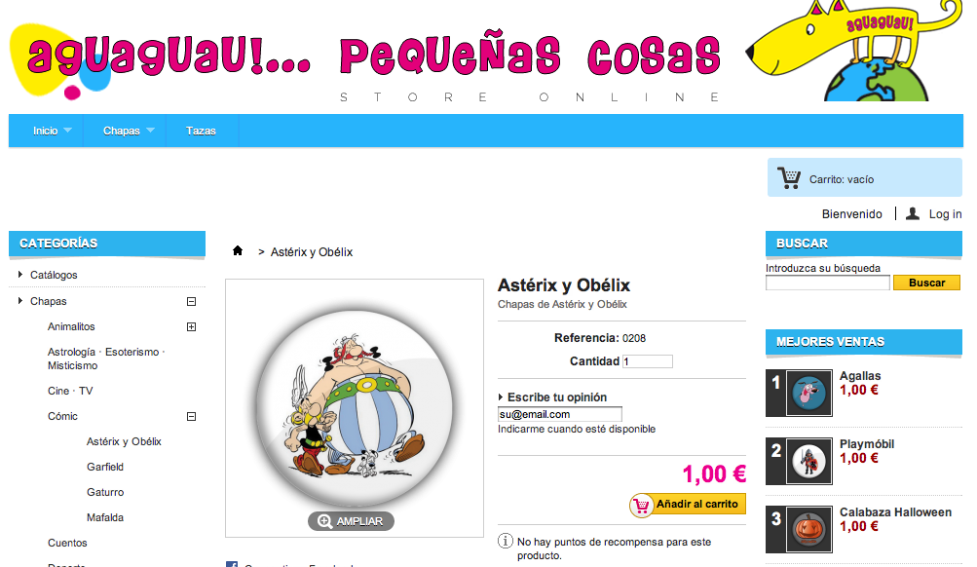This screenshot has width=977, height=567.
Task: Add product with Añadir al carrito
Action: tap(688, 504)
